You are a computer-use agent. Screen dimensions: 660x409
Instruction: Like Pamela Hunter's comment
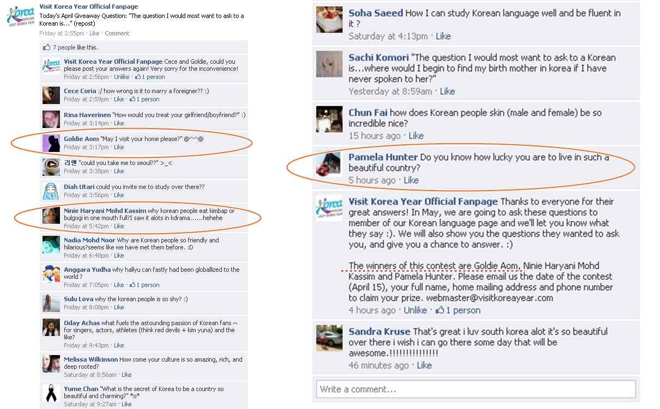(411, 180)
